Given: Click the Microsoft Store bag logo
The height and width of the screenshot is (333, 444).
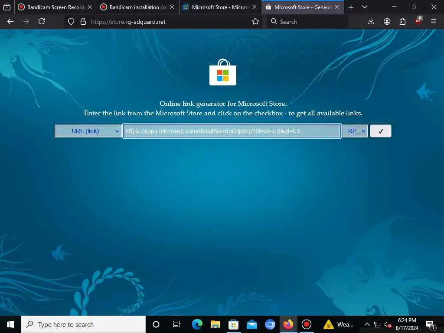Looking at the screenshot, I should (x=223, y=72).
